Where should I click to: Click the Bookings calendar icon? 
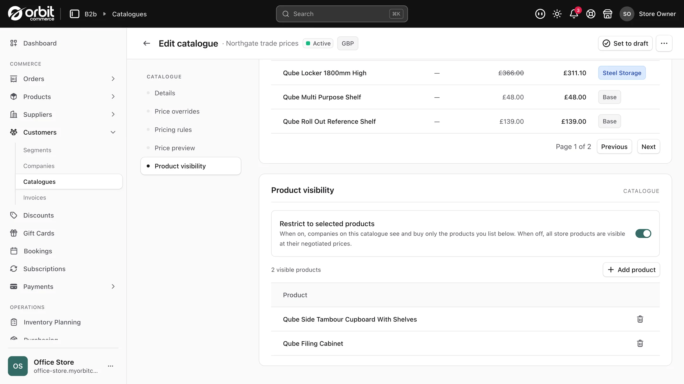(x=14, y=251)
